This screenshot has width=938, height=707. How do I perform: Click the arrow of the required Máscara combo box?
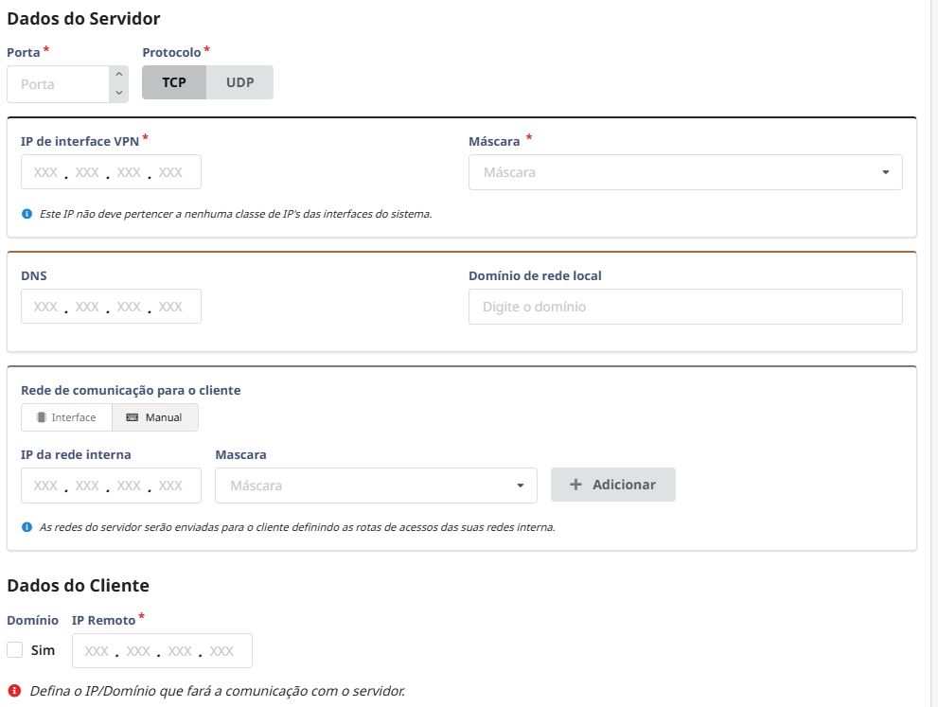[x=885, y=172]
